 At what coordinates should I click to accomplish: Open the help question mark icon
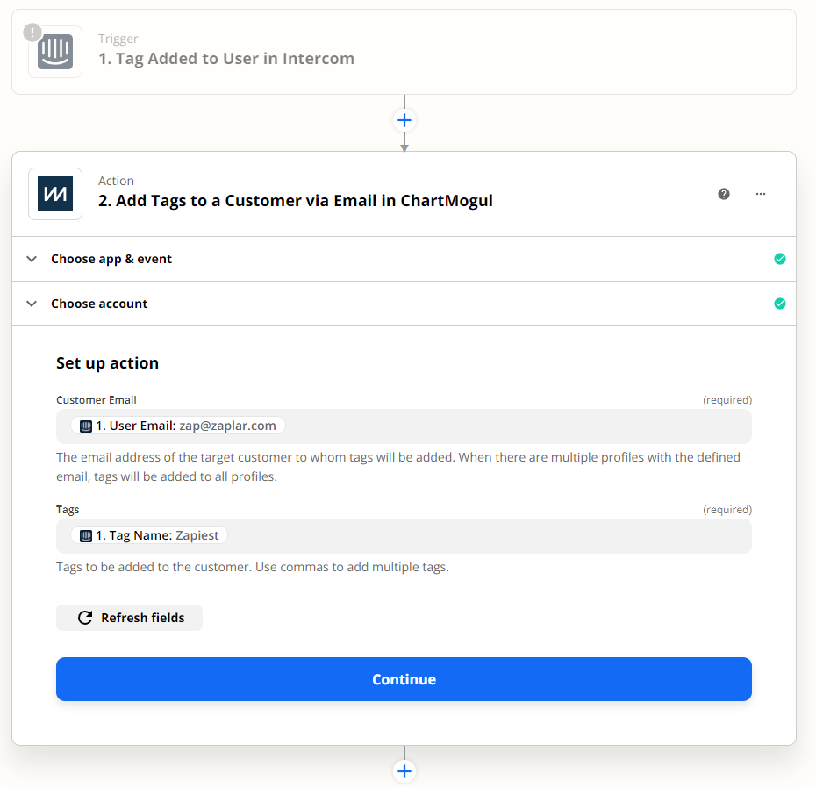pos(723,194)
